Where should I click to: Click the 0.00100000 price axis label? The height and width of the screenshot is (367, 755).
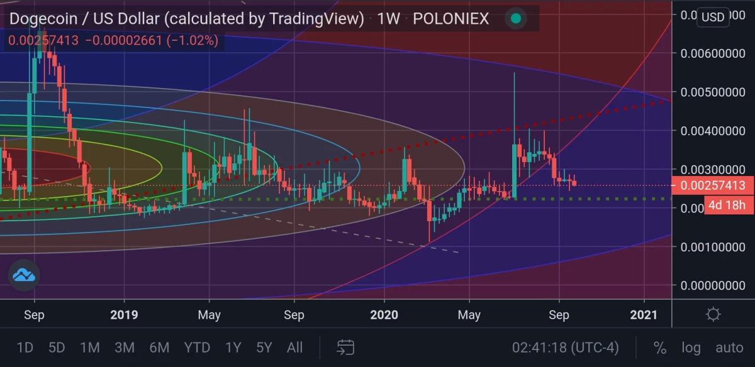713,246
